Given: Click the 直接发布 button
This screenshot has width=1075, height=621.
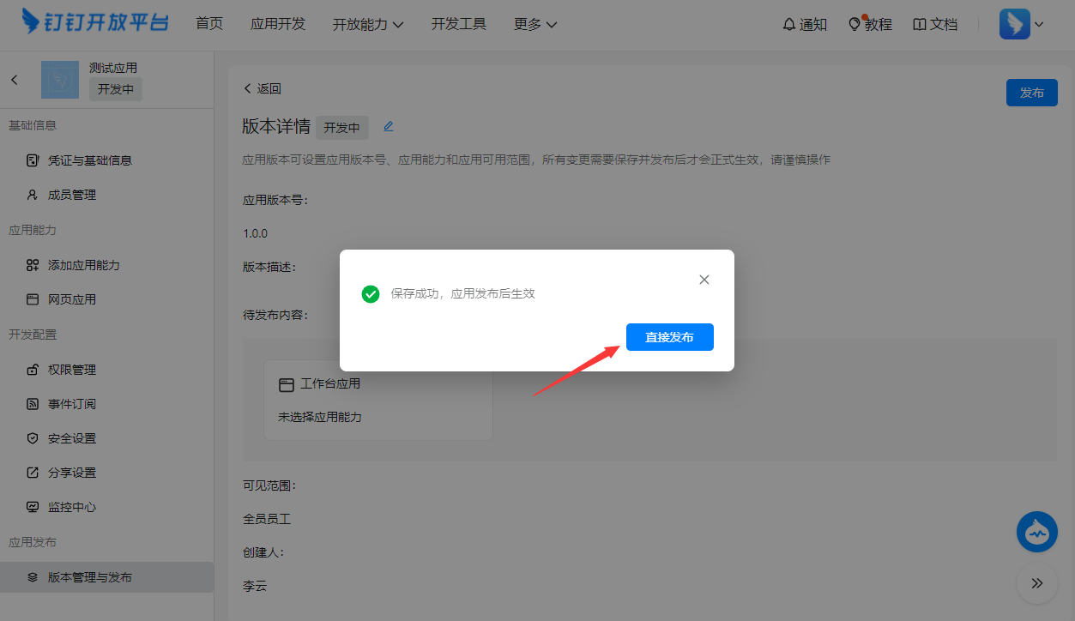Looking at the screenshot, I should 670,337.
